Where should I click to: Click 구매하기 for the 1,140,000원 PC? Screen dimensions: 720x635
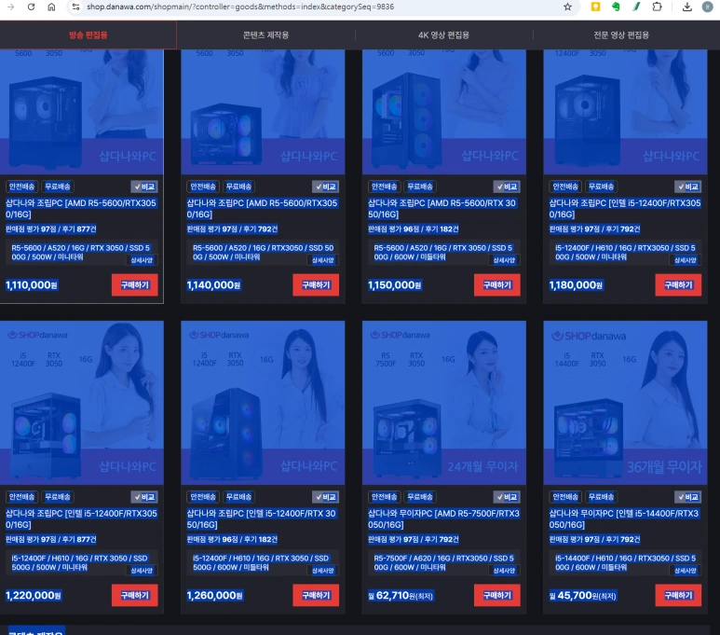pos(316,285)
